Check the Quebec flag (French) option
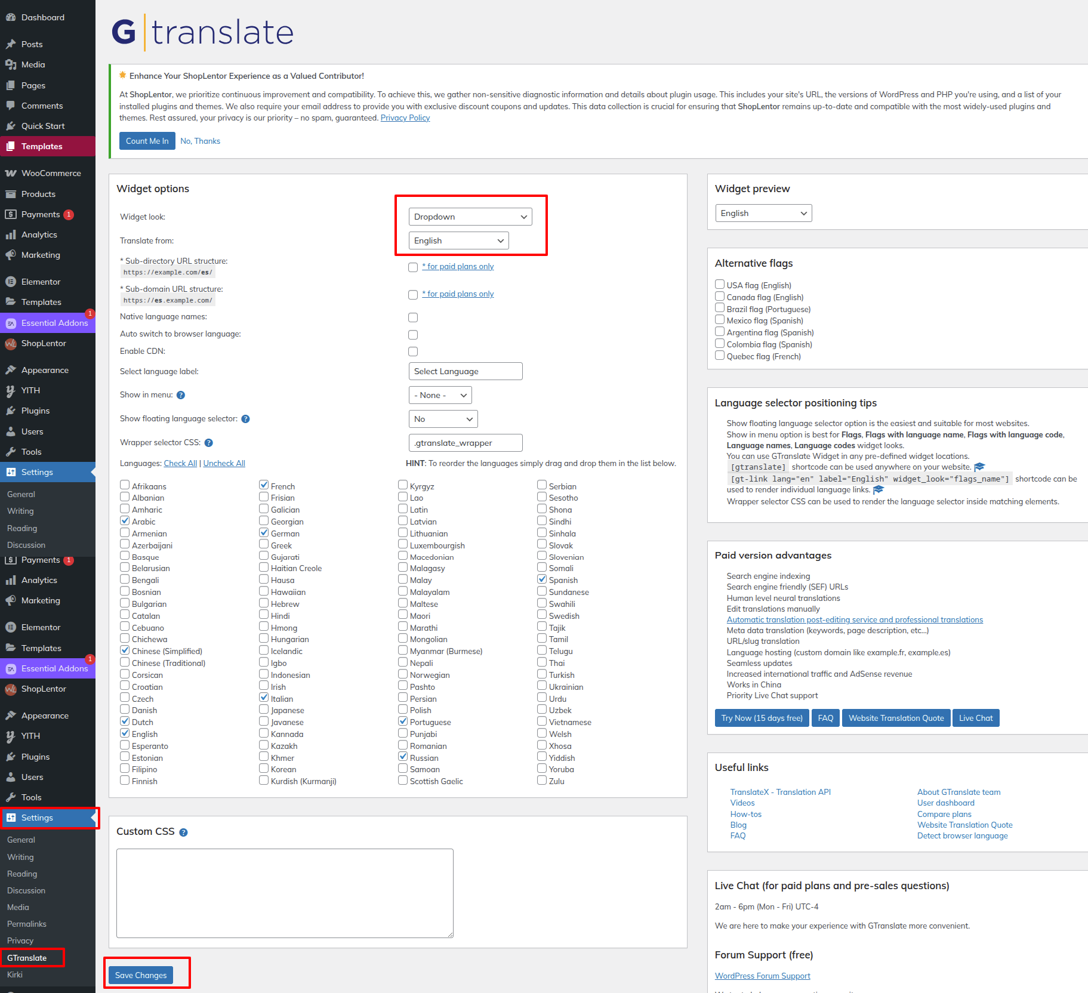This screenshot has width=1088, height=993. pyautogui.click(x=720, y=355)
